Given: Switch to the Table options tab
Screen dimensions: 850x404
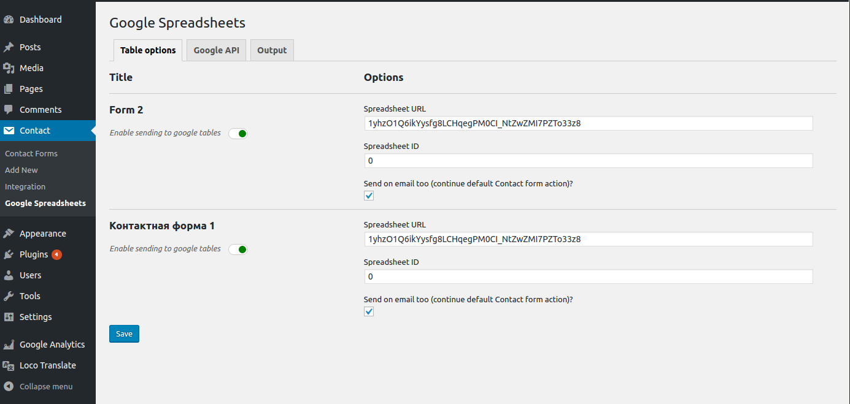Looking at the screenshot, I should tap(148, 50).
